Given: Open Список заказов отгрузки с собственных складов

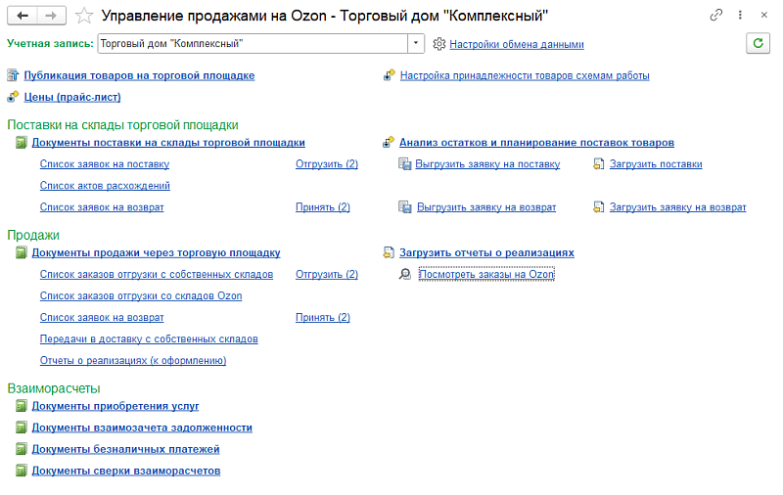Looking at the screenshot, I should [x=157, y=275].
